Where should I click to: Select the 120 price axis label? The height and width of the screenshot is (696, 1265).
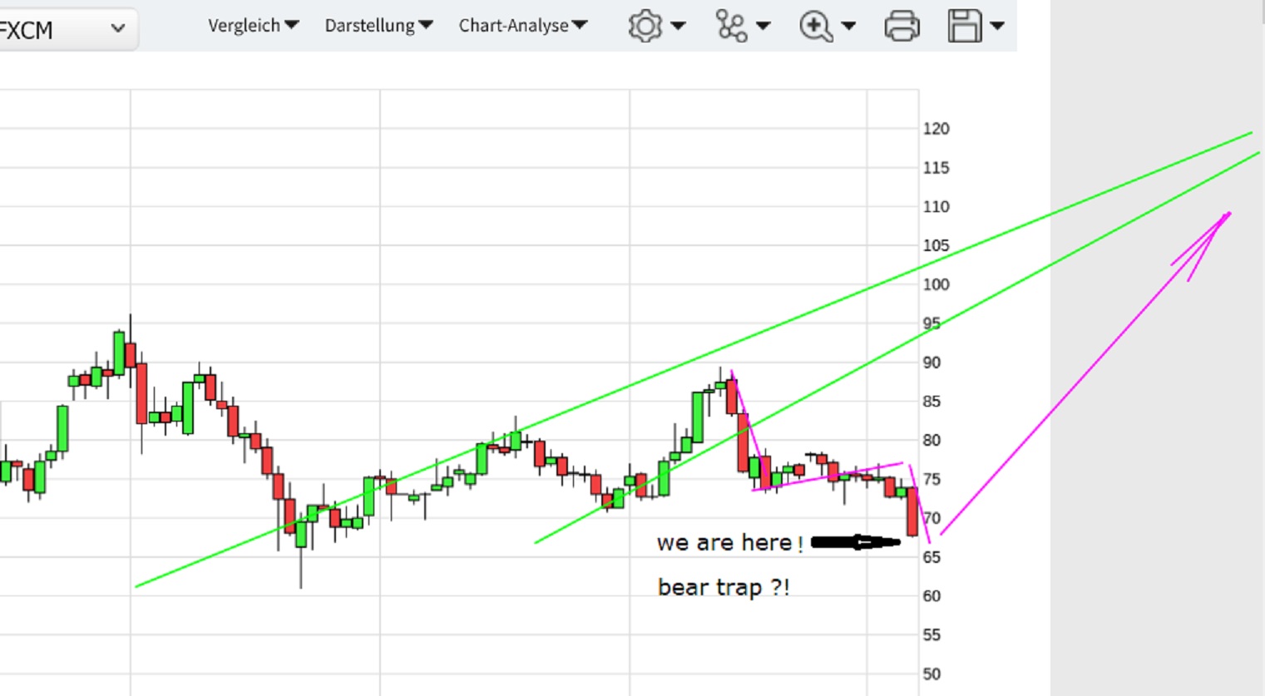point(936,129)
